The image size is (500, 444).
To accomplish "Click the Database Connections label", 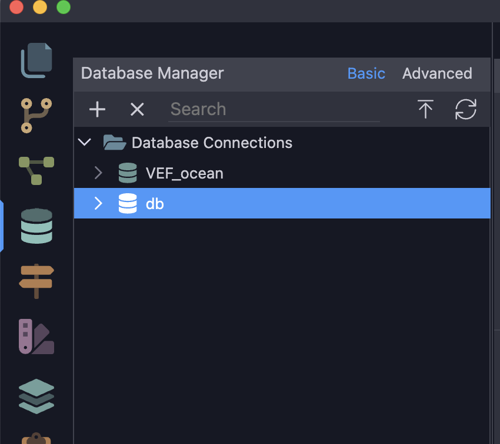I will 212,143.
